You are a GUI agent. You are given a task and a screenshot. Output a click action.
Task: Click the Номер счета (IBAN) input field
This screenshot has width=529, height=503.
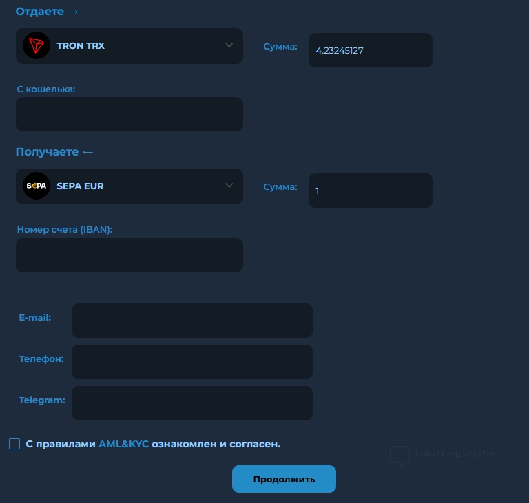129,255
